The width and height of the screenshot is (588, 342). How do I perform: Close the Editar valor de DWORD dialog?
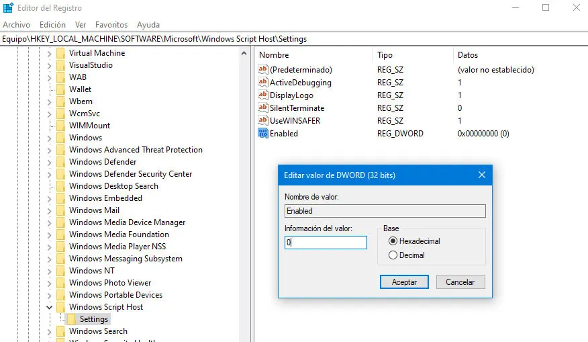pyautogui.click(x=482, y=175)
